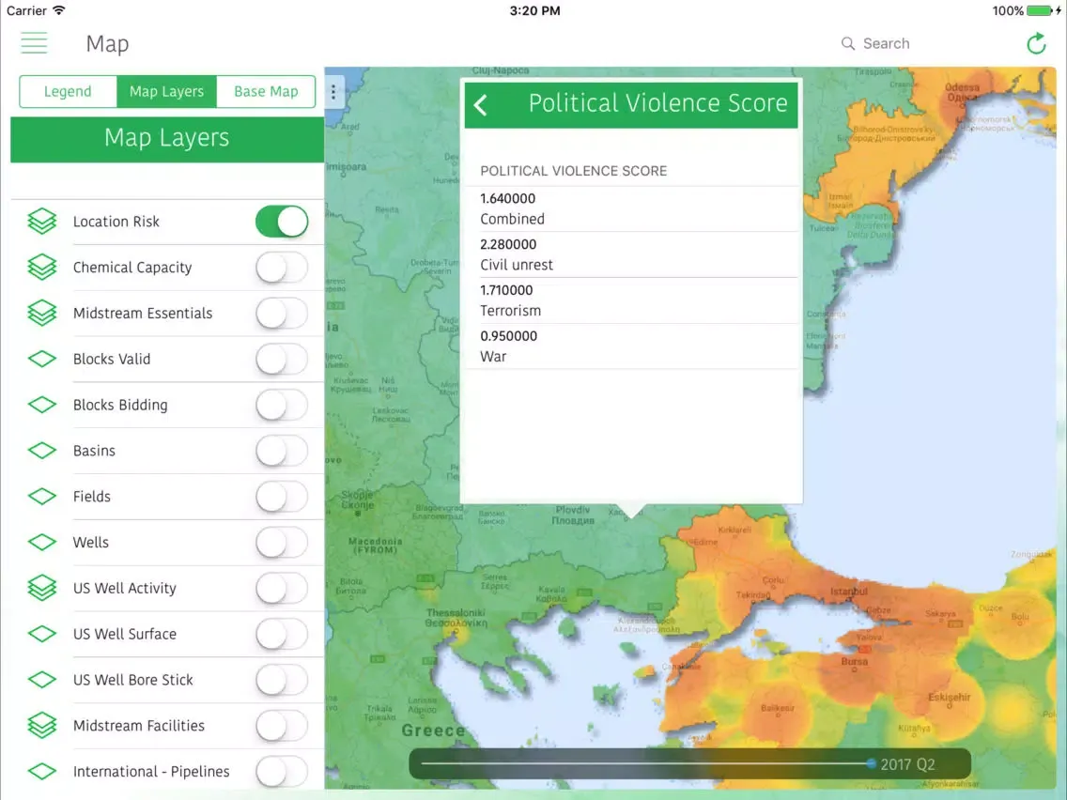This screenshot has width=1067, height=800.
Task: Tap the battery status icon
Action: tap(1039, 11)
